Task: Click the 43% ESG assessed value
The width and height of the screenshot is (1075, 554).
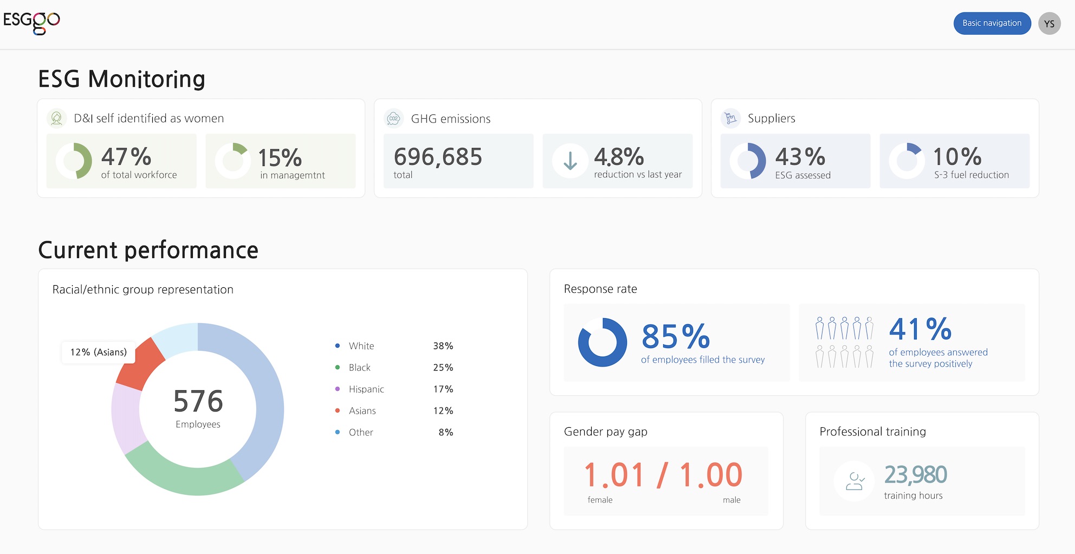Action: pyautogui.click(x=800, y=157)
